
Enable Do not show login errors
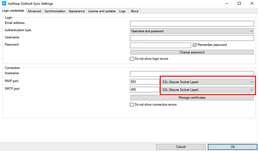coord(132,59)
